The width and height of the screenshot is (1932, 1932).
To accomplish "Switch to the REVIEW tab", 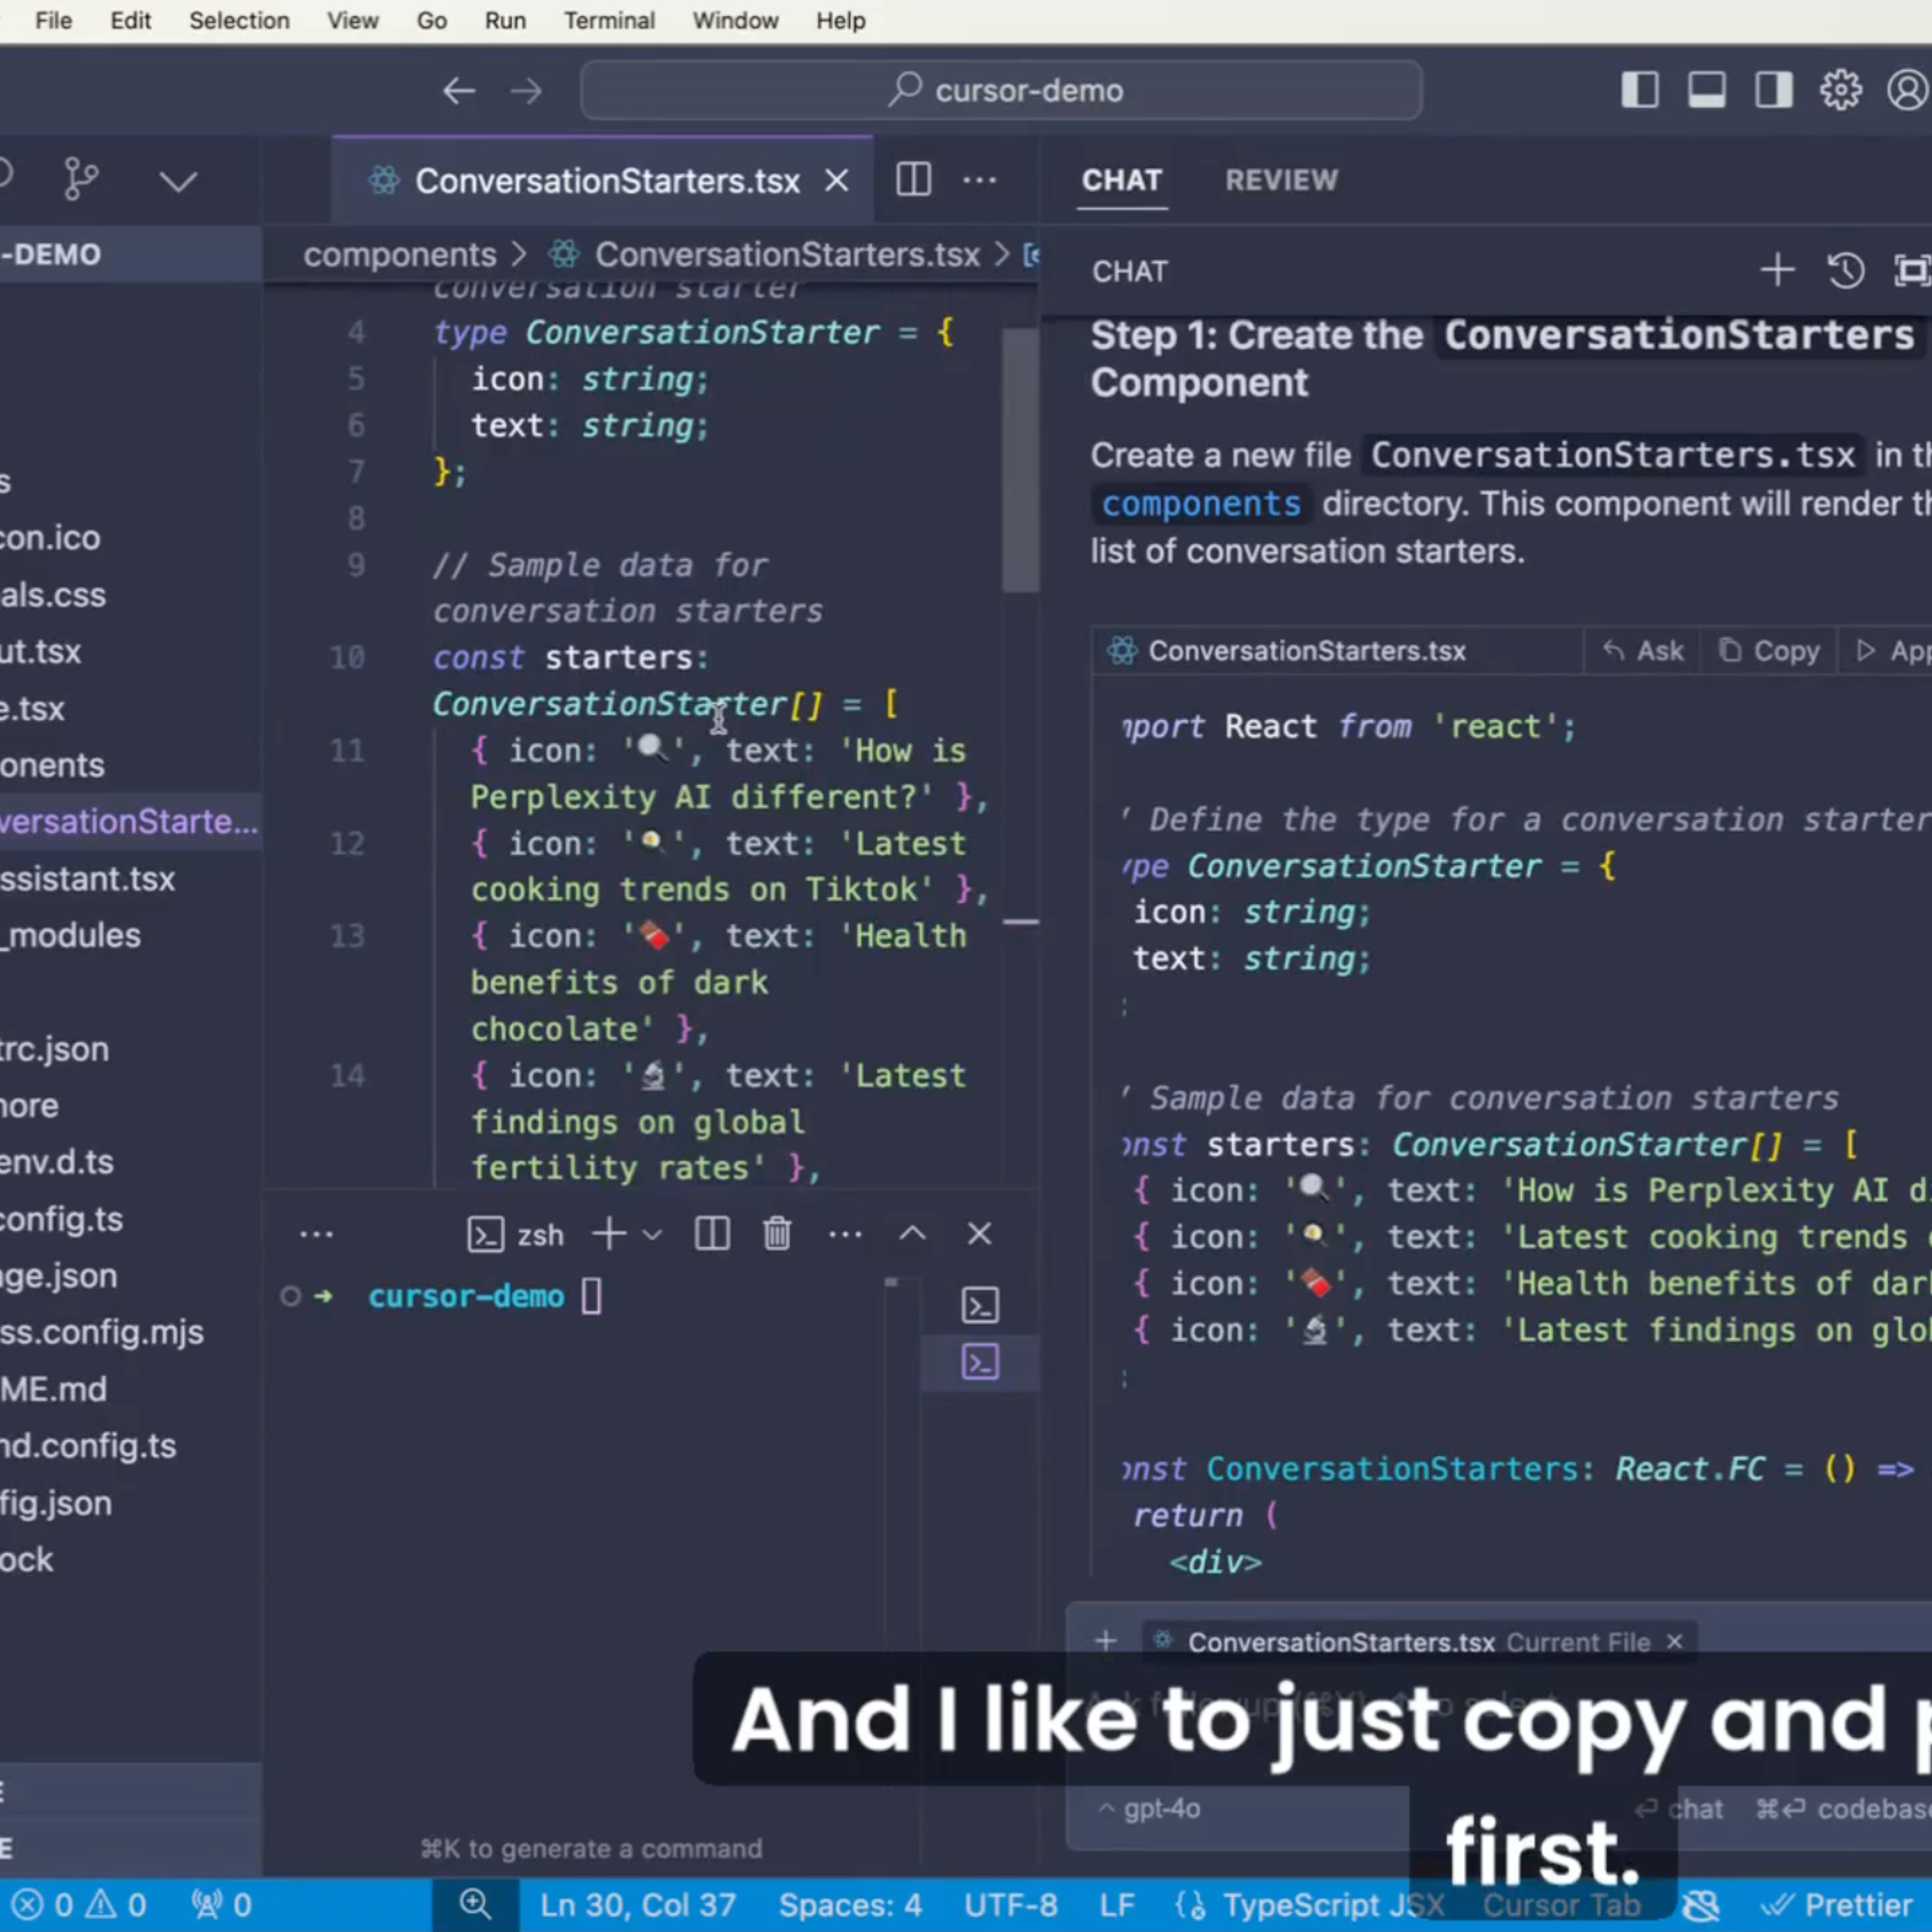I will (x=1281, y=180).
